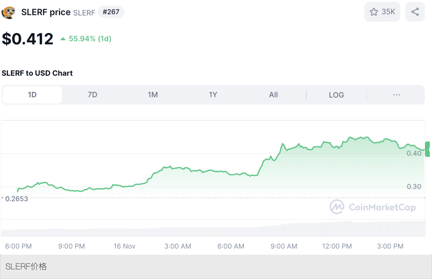
Task: Click the 12:00 PM time axis label
Action: 337,246
